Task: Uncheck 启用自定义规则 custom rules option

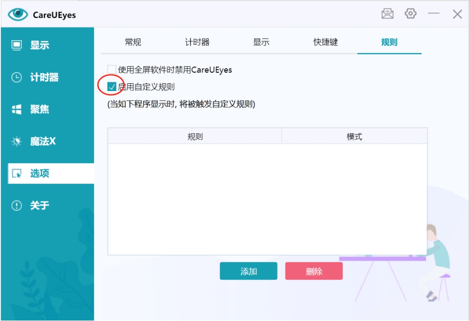Action: pyautogui.click(x=112, y=86)
